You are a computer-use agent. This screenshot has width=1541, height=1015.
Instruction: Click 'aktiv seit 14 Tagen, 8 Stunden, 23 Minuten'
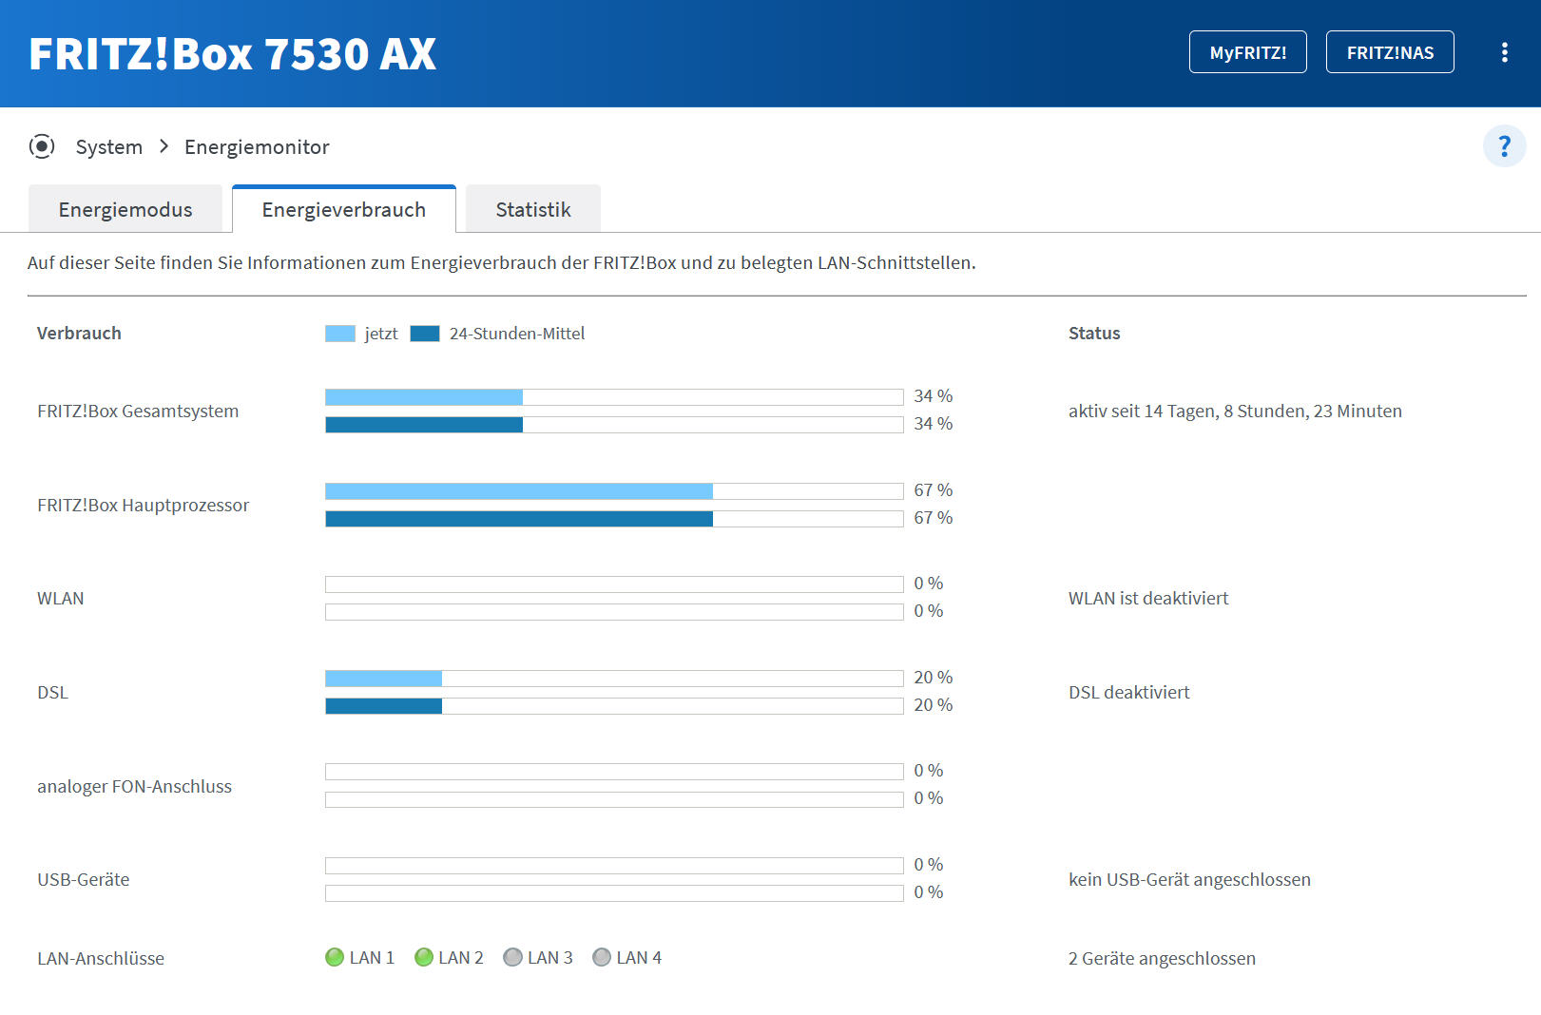(1235, 411)
